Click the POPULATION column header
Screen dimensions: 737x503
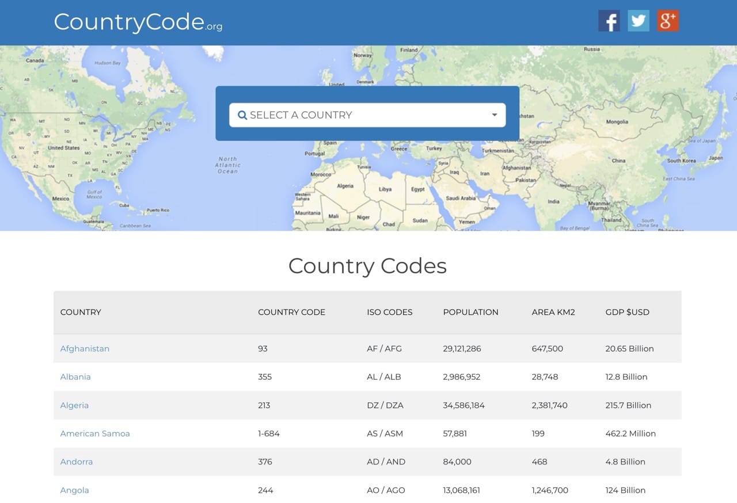point(470,312)
